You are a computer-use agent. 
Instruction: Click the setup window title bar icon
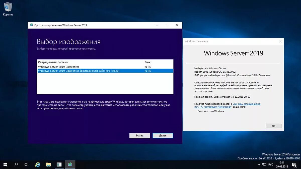pyautogui.click(x=31, y=25)
